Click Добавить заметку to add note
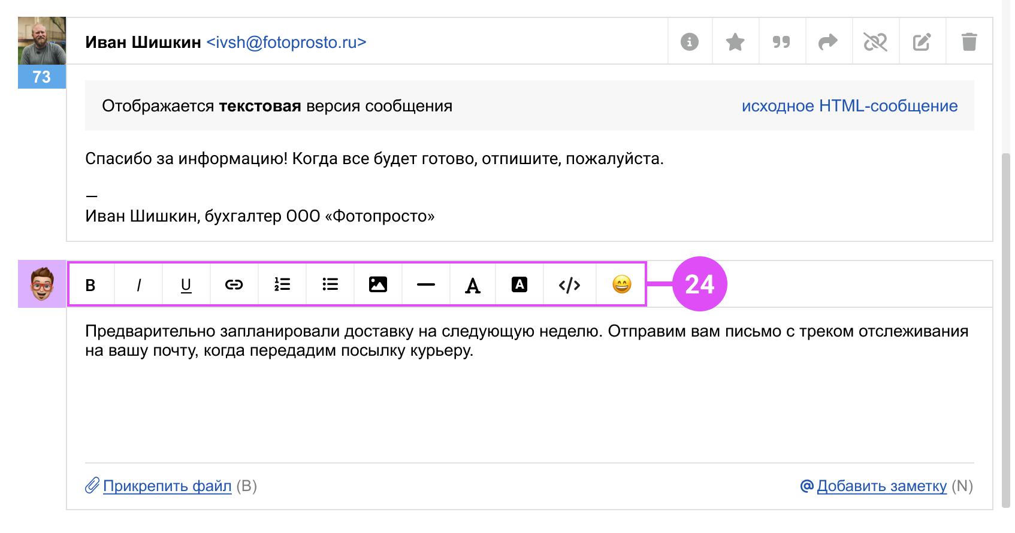Screen dimensions: 1015x533 pos(881,486)
